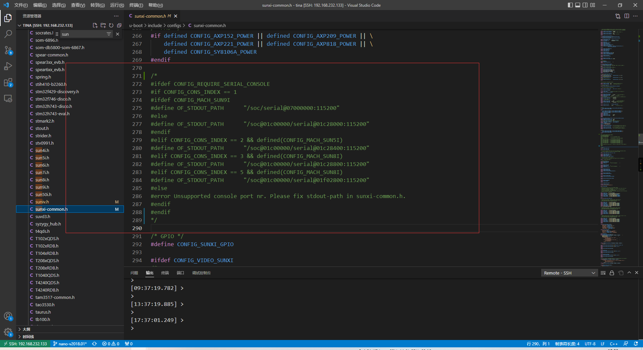Open the 编辑(E) menu

click(40, 5)
